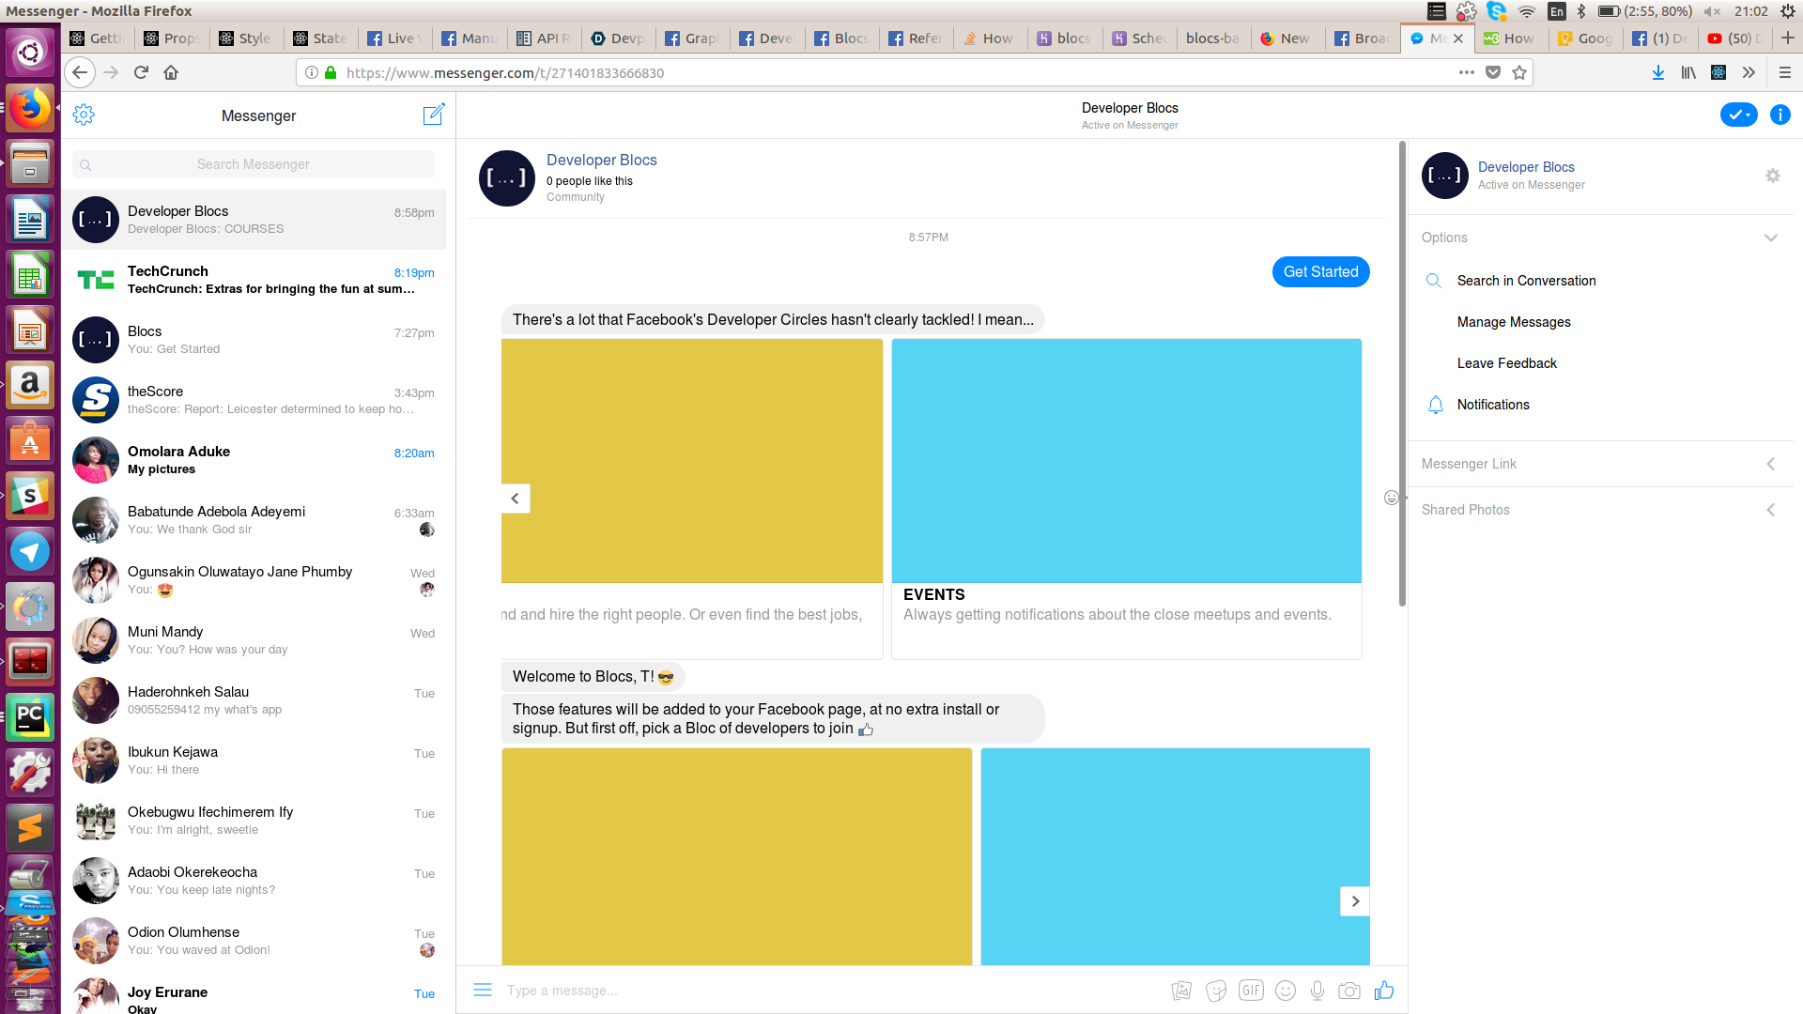The image size is (1803, 1014).
Task: Open the GIF picker icon
Action: coord(1250,991)
